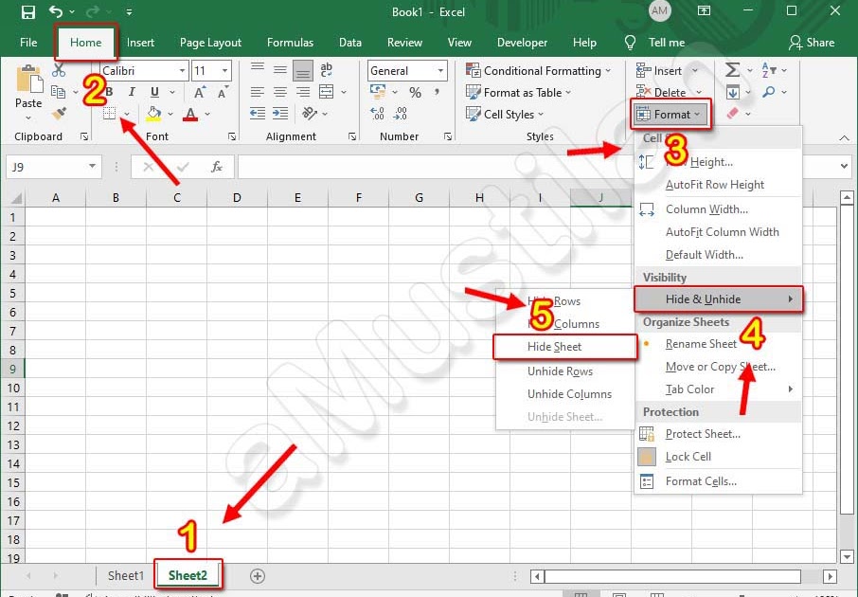Open the Format dropdown in Cells group
Image resolution: width=858 pixels, height=597 pixels.
(670, 114)
